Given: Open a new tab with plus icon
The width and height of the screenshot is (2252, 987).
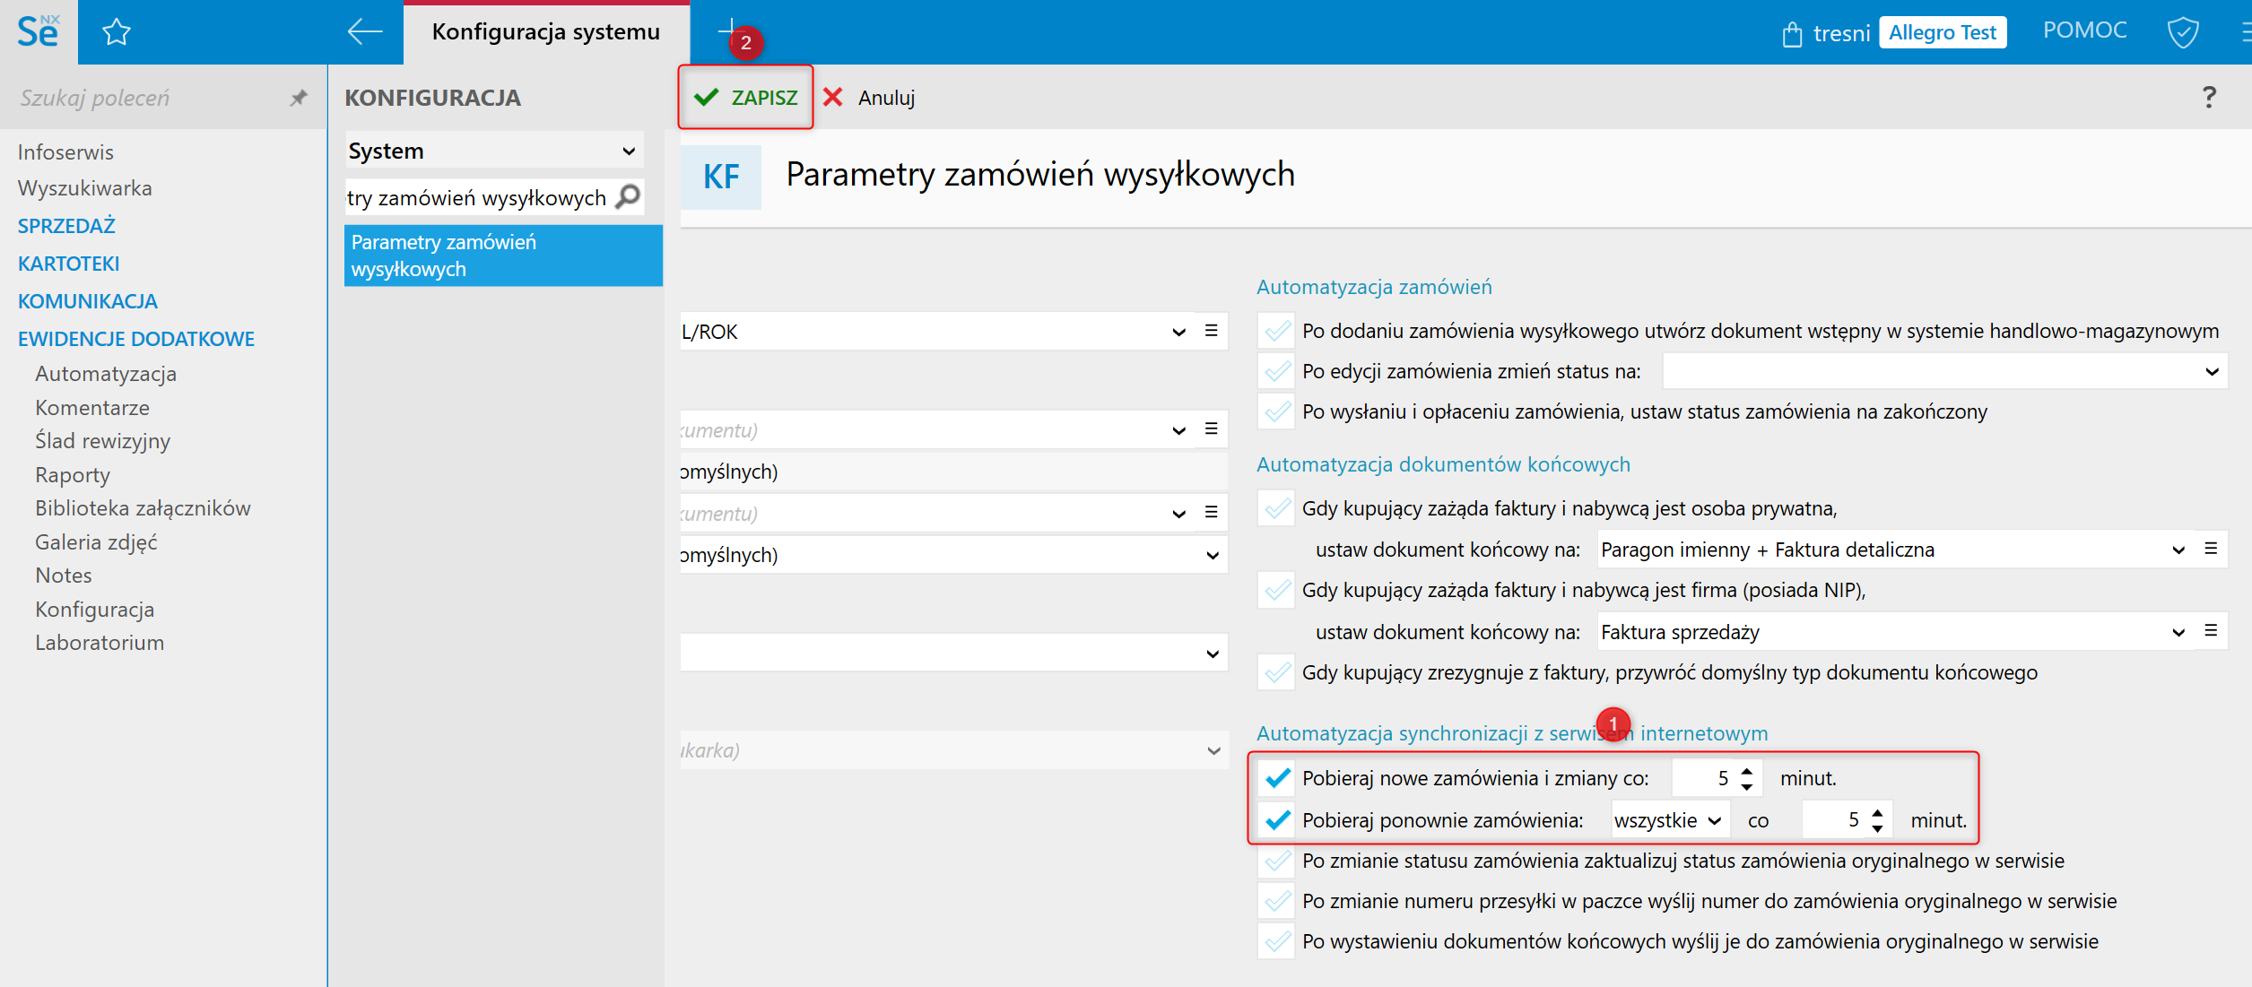Looking at the screenshot, I should coord(728,29).
